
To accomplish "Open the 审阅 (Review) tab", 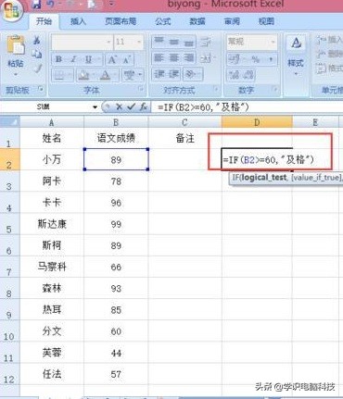I will point(232,21).
